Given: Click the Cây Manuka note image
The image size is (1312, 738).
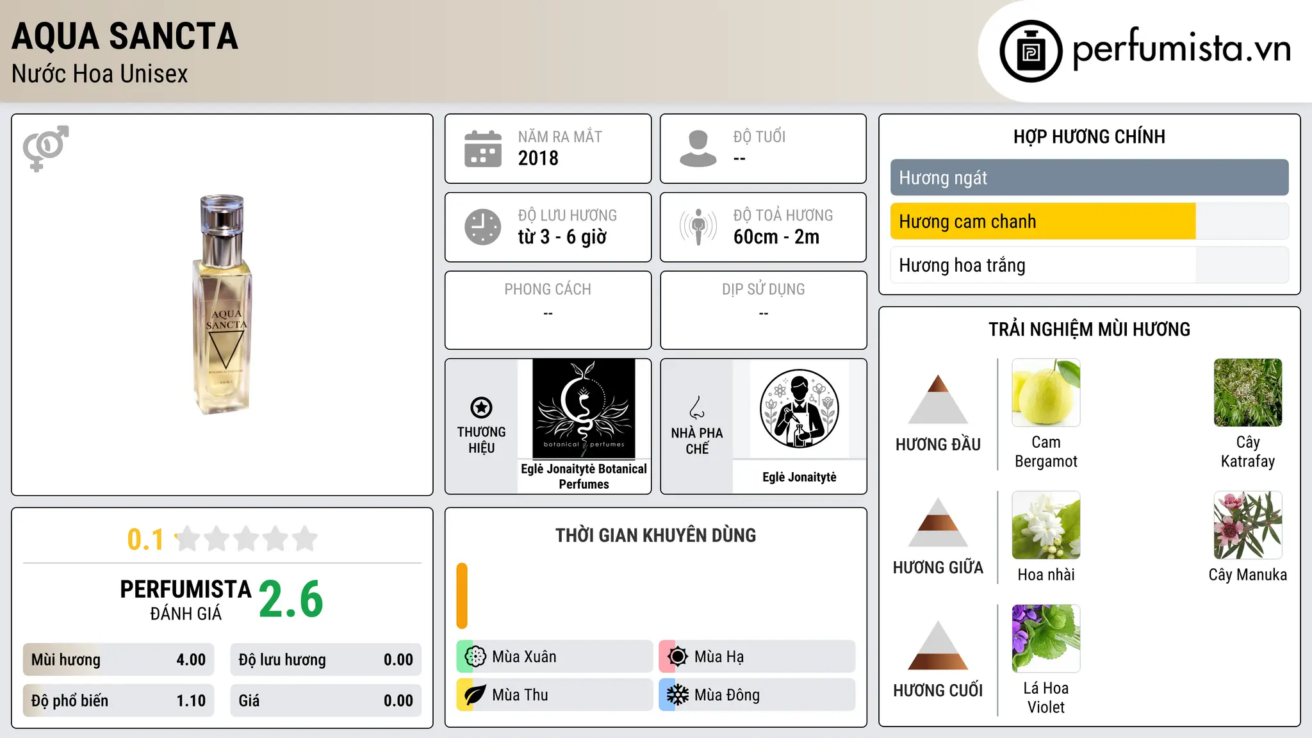Looking at the screenshot, I should [1248, 525].
